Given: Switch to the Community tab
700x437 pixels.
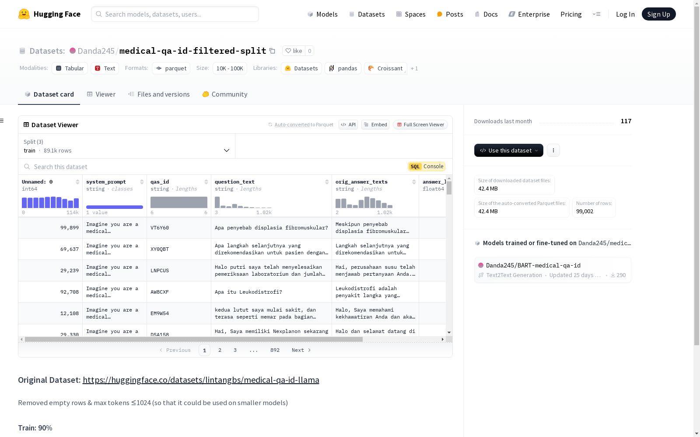Looking at the screenshot, I should tap(225, 94).
